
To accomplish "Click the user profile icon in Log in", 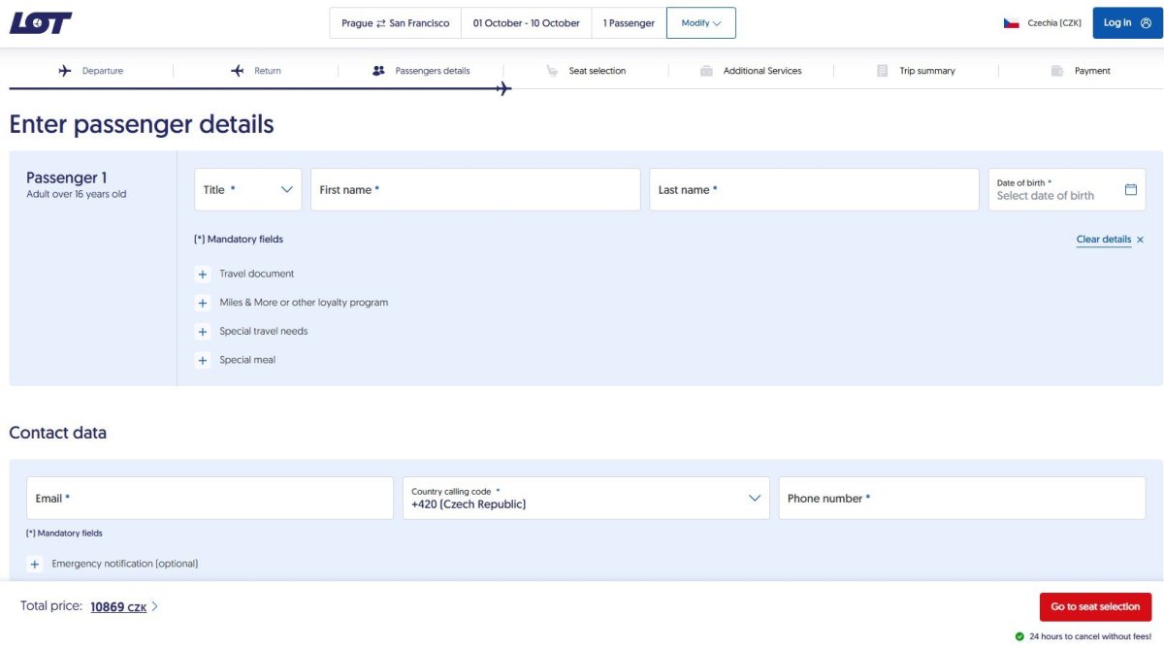I will [1146, 22].
